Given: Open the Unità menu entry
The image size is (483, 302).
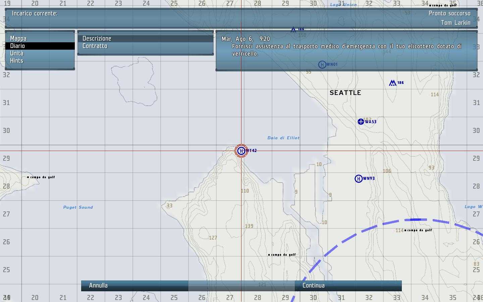Looking at the screenshot, I should click(40, 53).
